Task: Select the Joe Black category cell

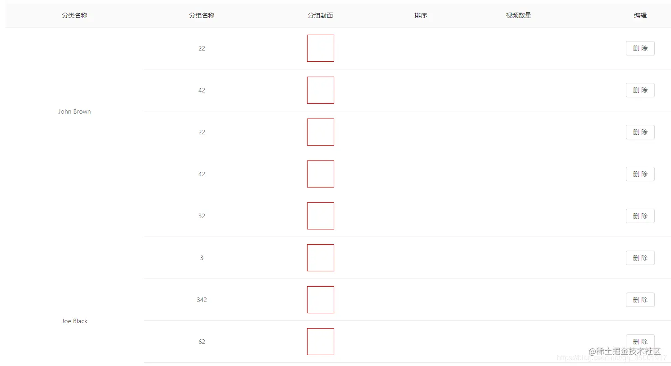Action: click(x=74, y=321)
